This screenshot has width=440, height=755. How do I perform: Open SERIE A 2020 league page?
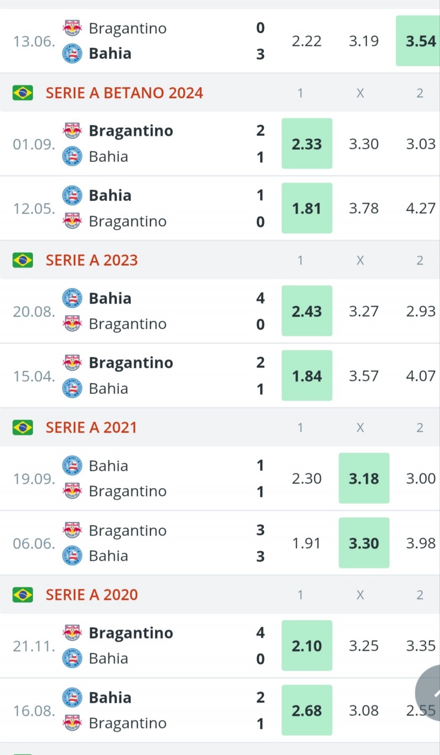[92, 595]
